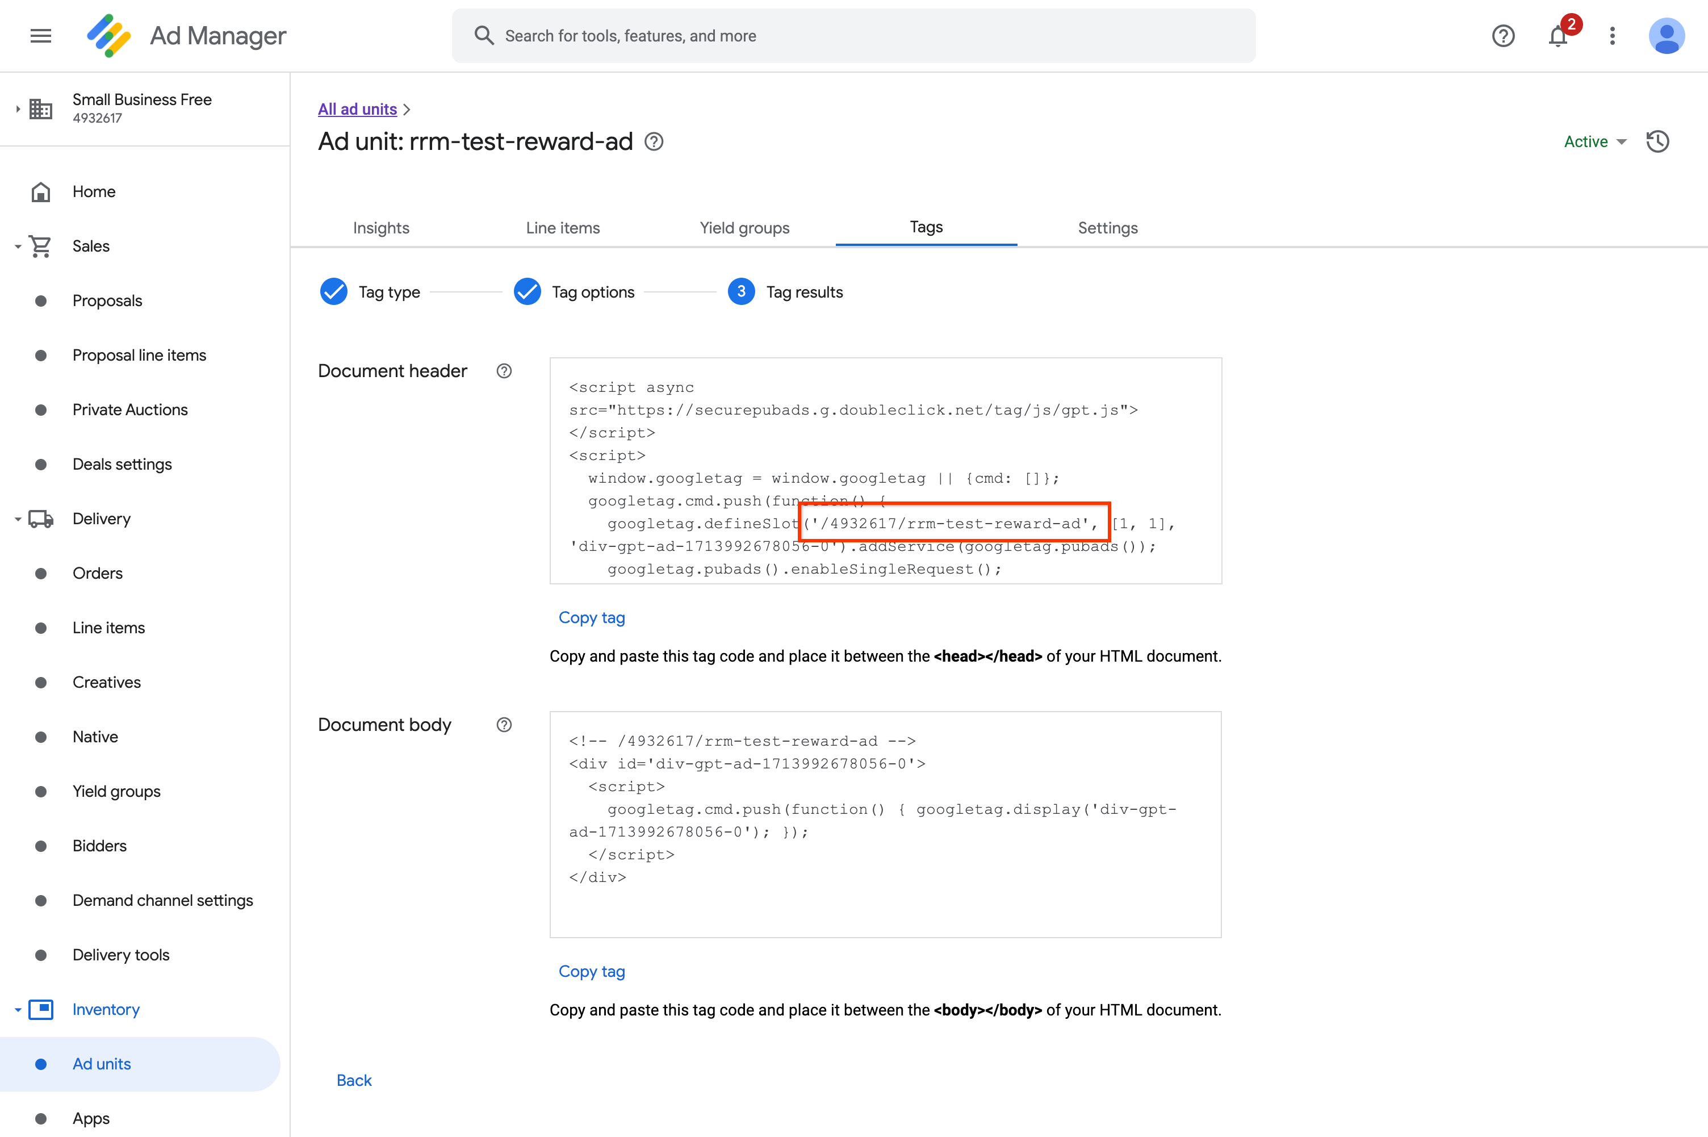Open the notifications bell

pyautogui.click(x=1558, y=36)
